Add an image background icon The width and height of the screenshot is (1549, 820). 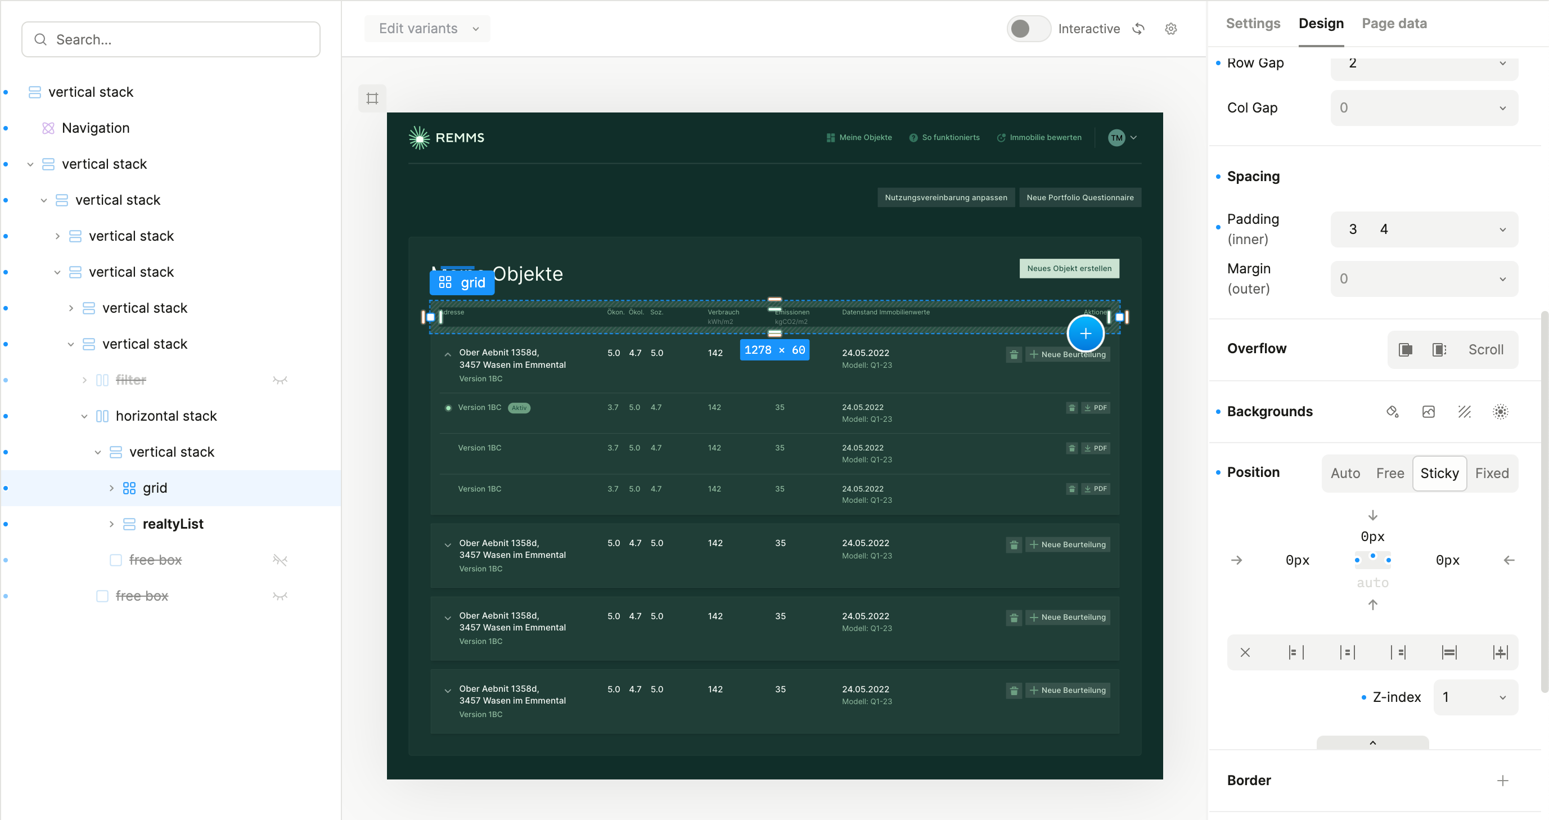coord(1429,412)
